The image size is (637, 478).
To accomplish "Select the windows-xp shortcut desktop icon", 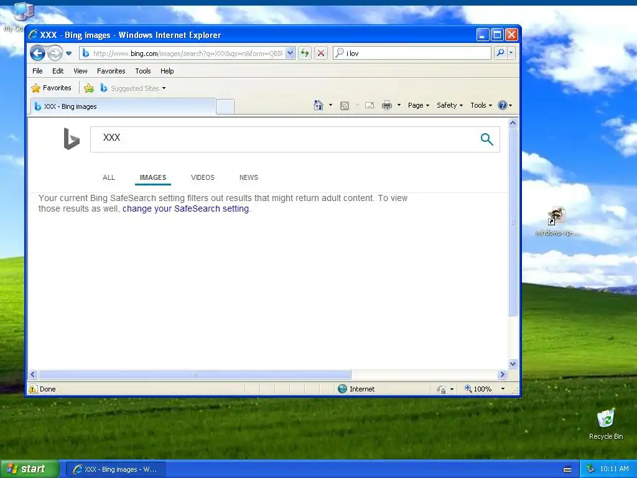I will pos(557,222).
